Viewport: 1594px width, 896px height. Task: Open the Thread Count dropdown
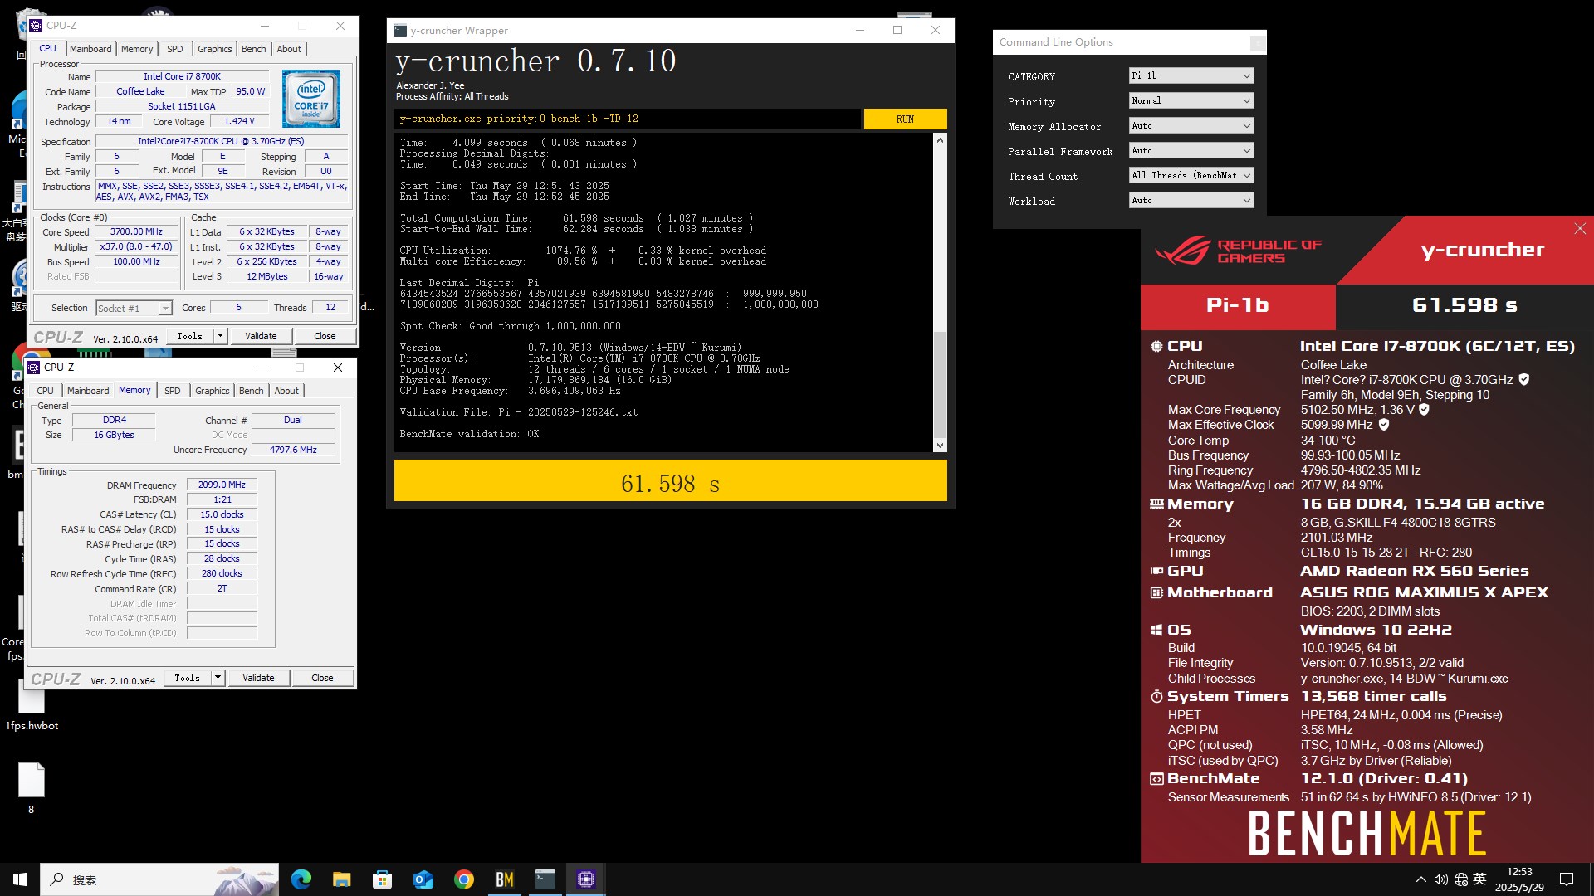click(x=1191, y=175)
